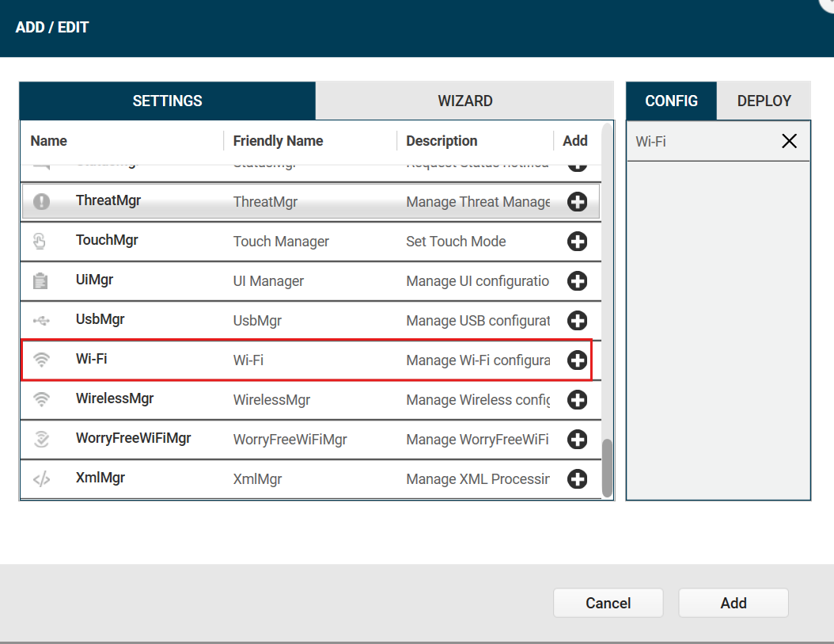This screenshot has width=834, height=644.
Task: Click the Add button at the bottom
Action: (x=733, y=603)
